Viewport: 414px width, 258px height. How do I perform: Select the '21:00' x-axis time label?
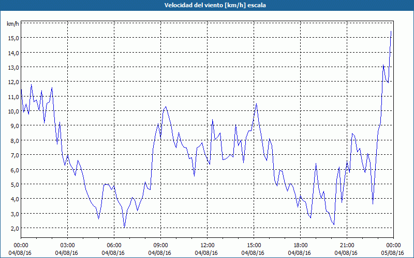click(x=347, y=246)
